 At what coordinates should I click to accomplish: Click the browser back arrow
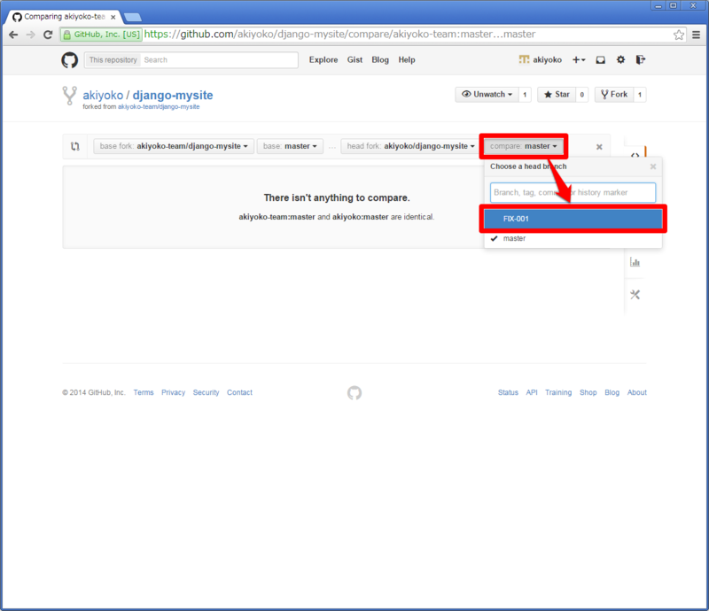(13, 35)
